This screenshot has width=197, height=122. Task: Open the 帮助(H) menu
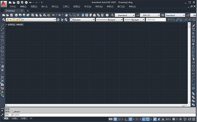132,7
